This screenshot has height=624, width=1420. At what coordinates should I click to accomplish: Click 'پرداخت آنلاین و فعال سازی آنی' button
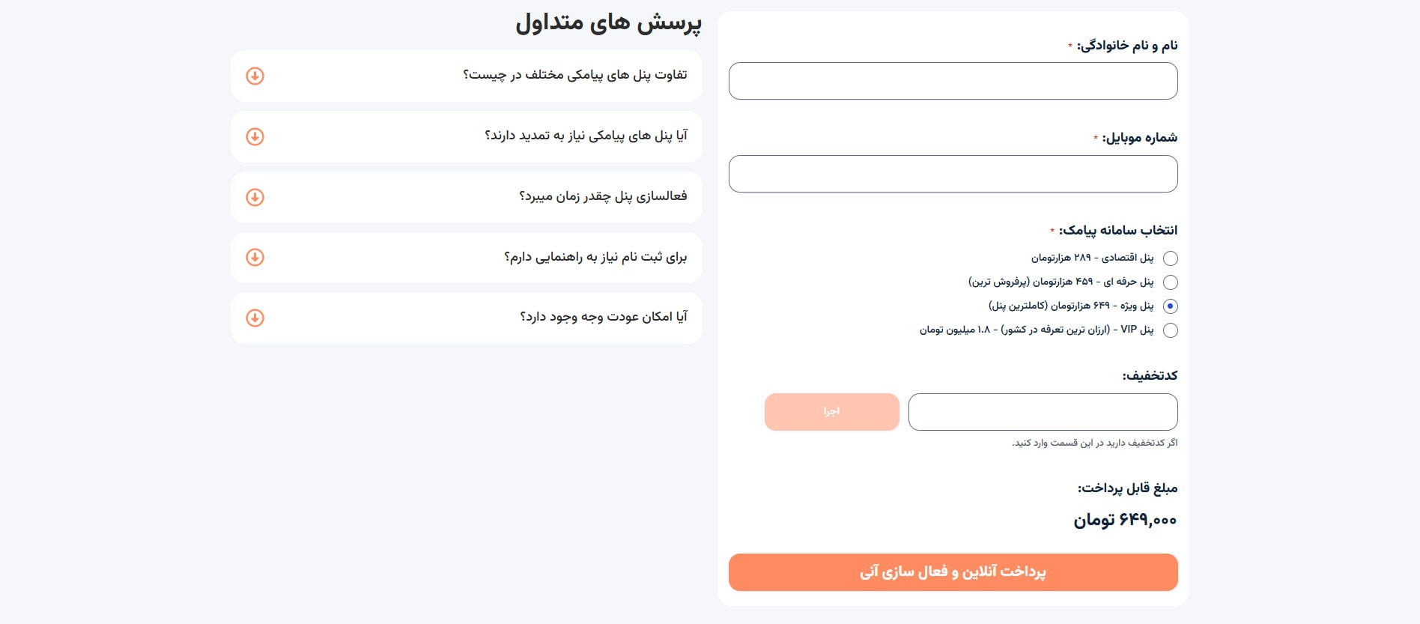[x=953, y=572]
